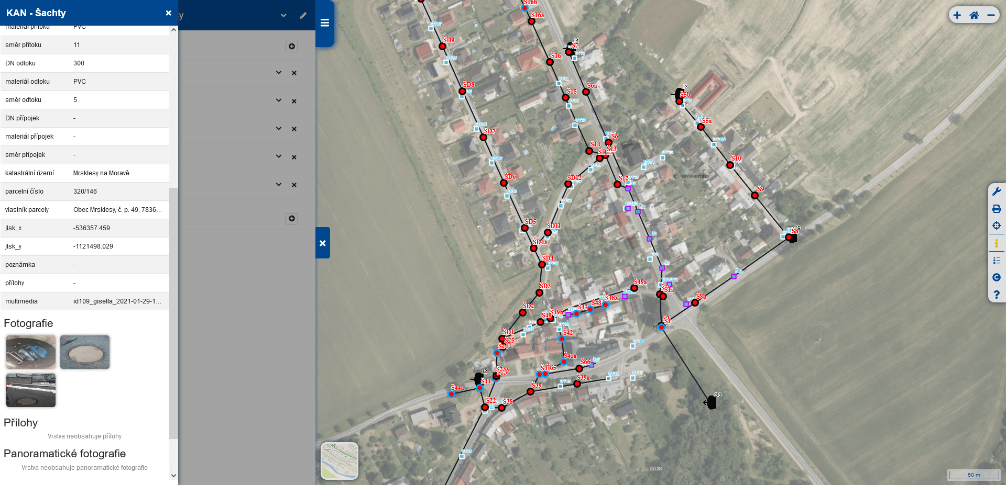Open the map legend list icon
This screenshot has height=485, width=1006.
(996, 260)
